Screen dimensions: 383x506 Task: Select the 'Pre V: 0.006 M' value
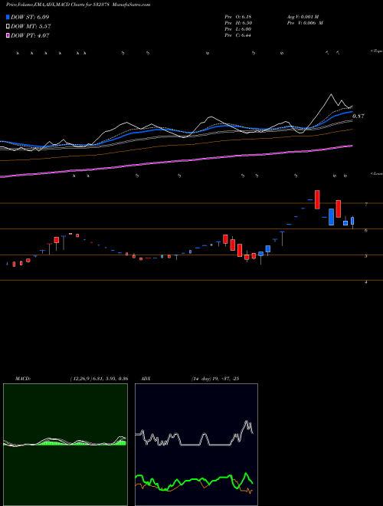tap(305, 23)
